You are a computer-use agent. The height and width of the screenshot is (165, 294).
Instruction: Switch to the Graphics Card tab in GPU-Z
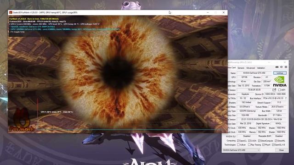click(x=232, y=68)
